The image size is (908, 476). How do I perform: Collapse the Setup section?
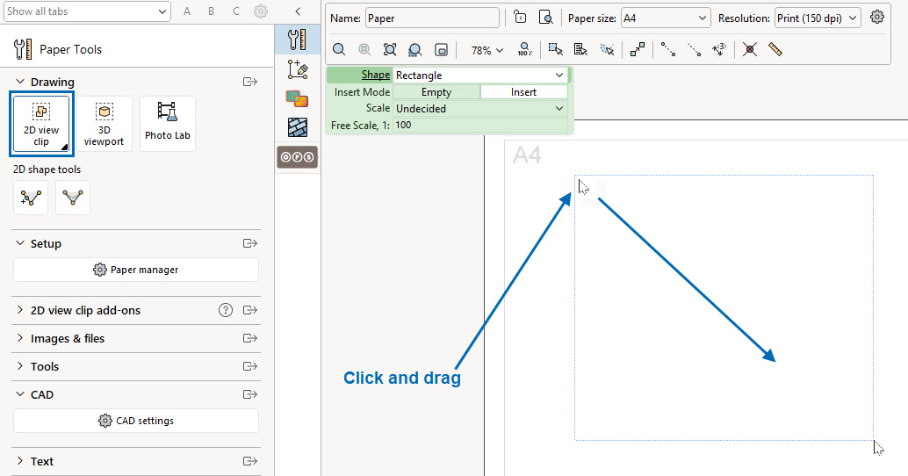[x=19, y=243]
